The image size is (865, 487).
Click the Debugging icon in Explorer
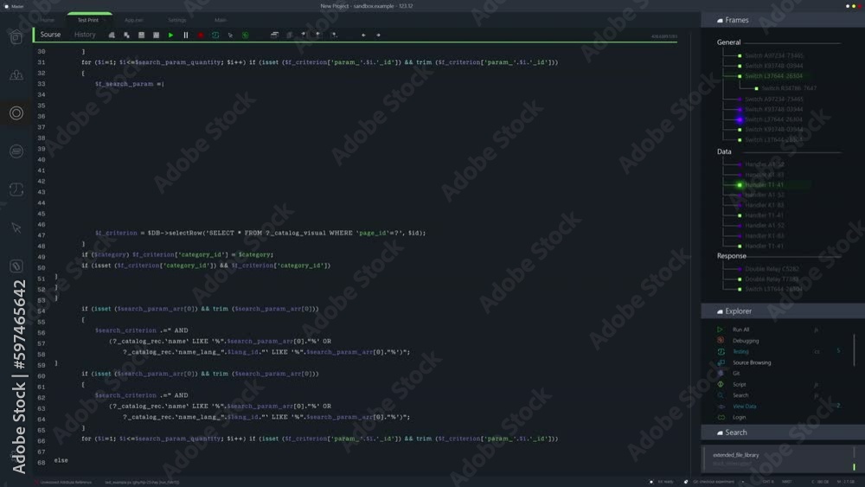721,340
